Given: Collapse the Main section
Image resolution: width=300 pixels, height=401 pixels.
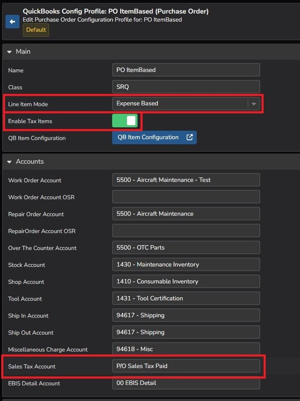Looking at the screenshot, I should pyautogui.click(x=9, y=52).
